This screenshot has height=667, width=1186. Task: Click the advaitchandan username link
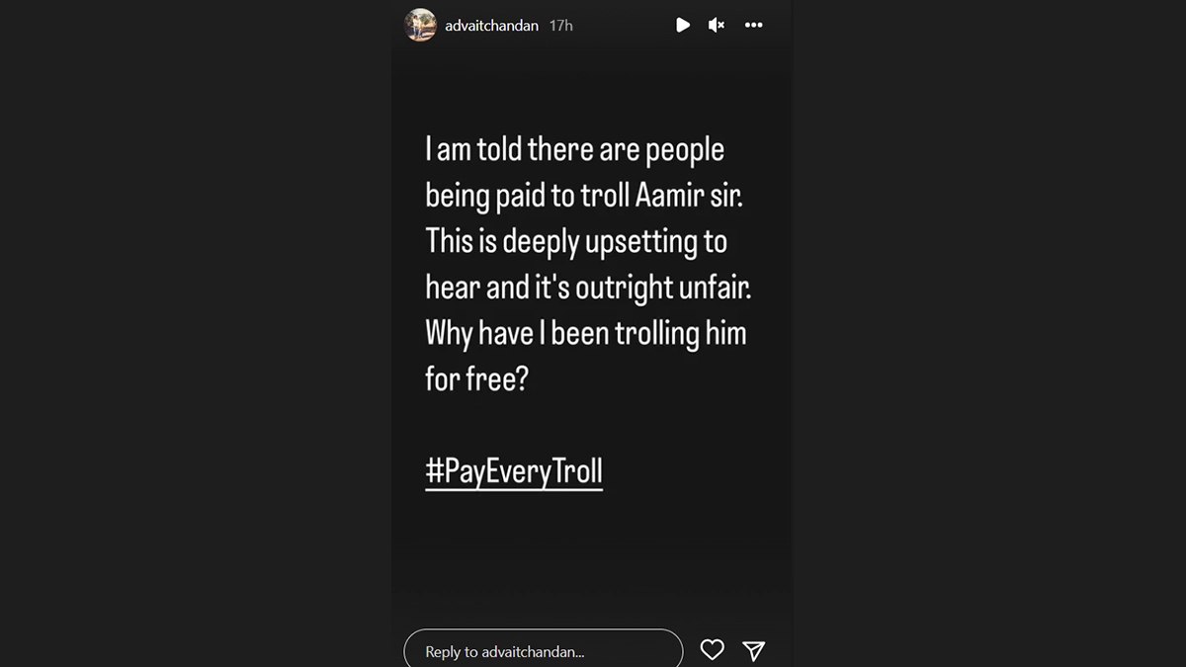click(491, 26)
